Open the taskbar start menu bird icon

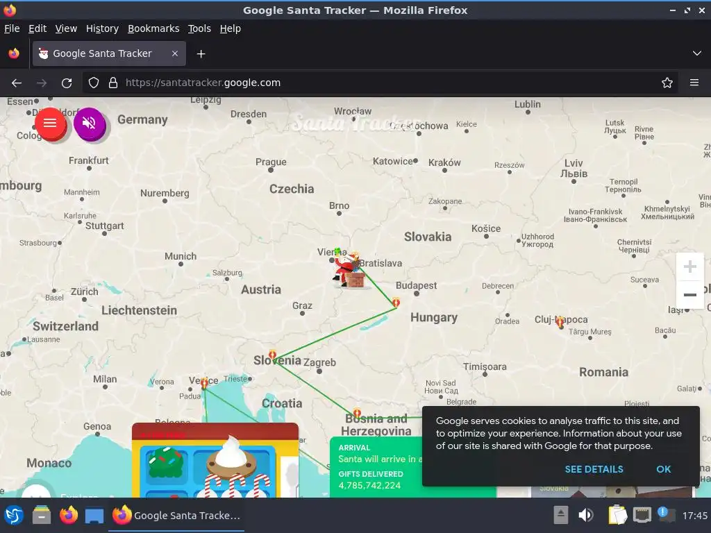(x=14, y=516)
